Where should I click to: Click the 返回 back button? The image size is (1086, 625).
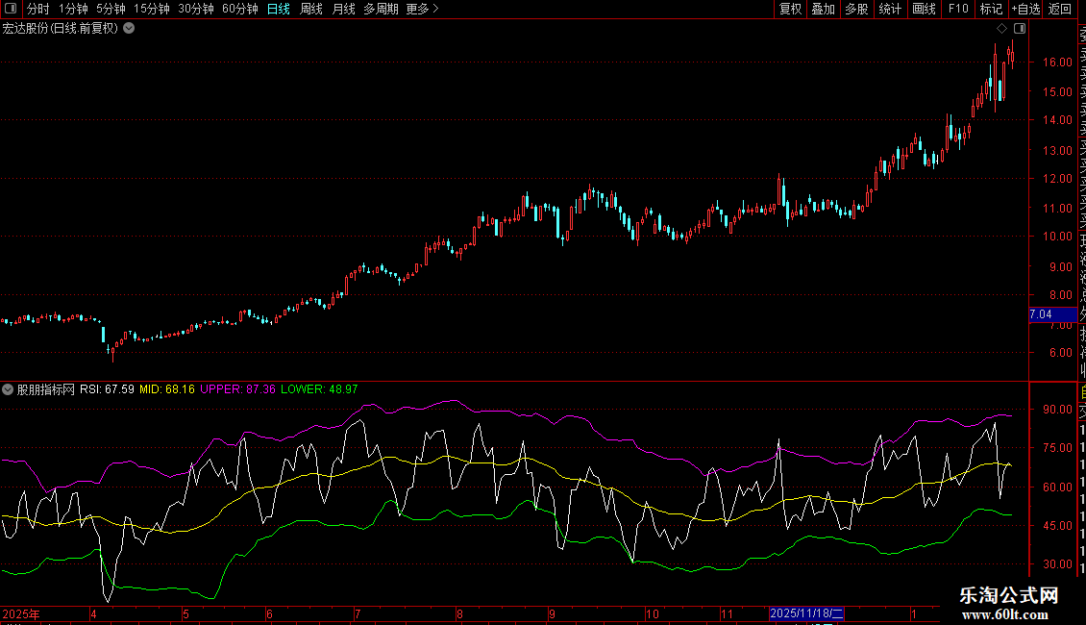point(1060,9)
